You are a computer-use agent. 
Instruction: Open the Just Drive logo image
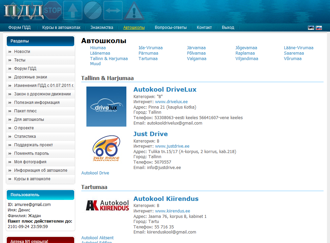click(106, 148)
